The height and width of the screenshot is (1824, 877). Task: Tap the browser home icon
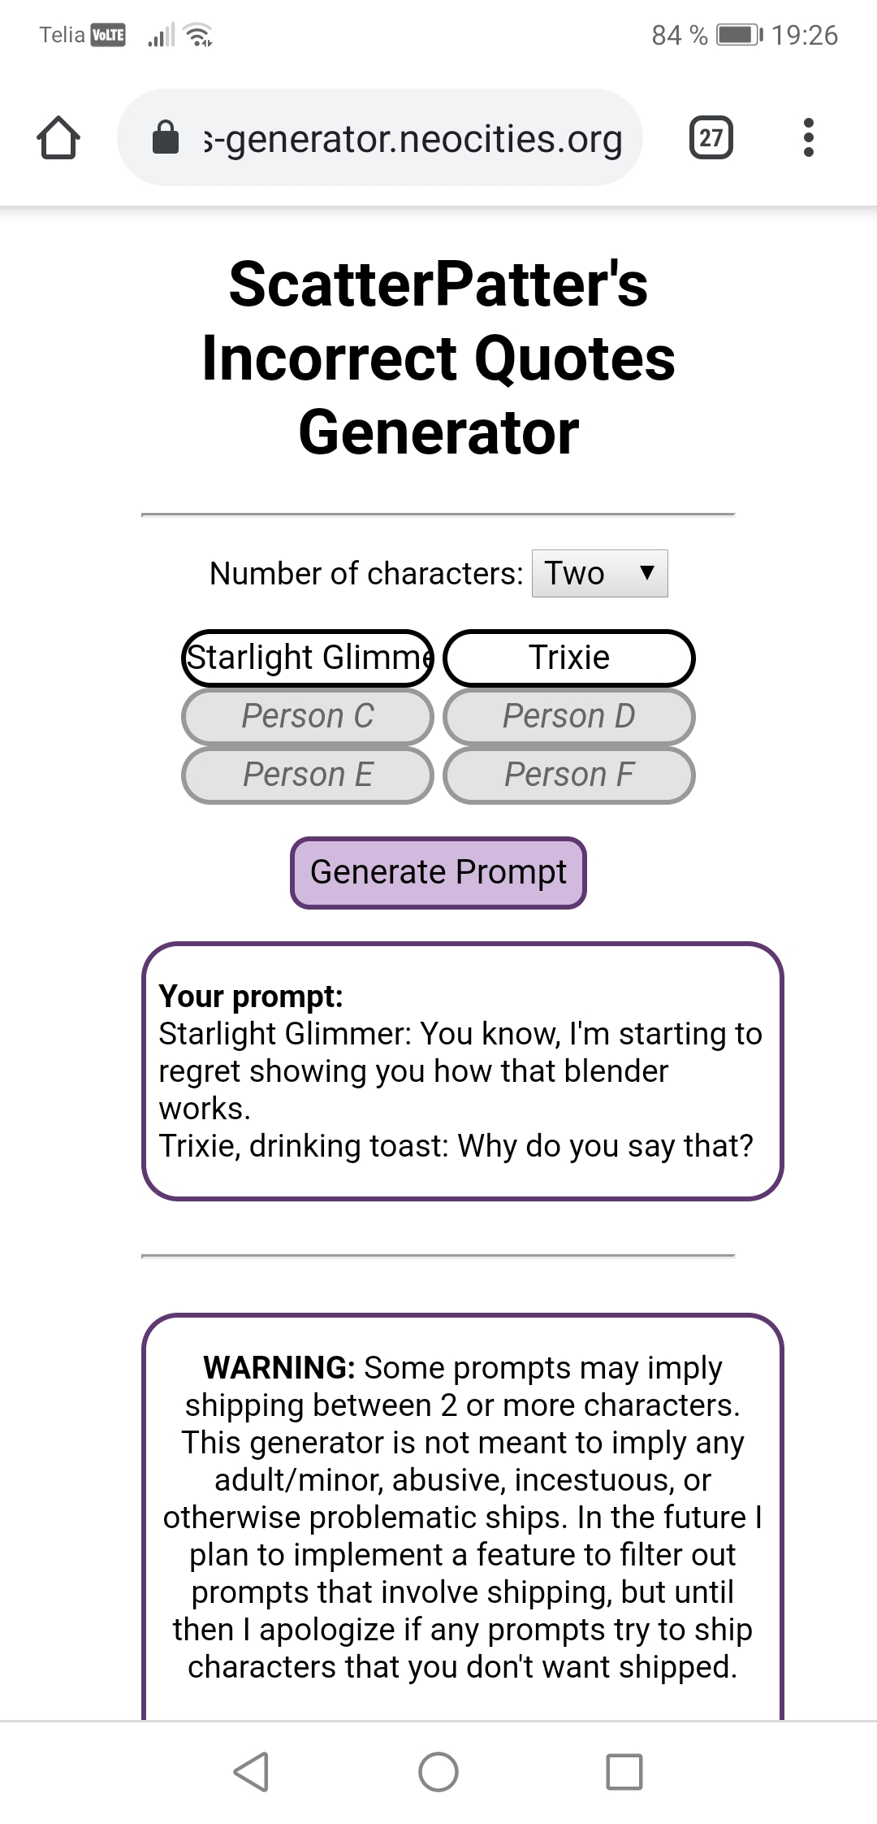(58, 138)
